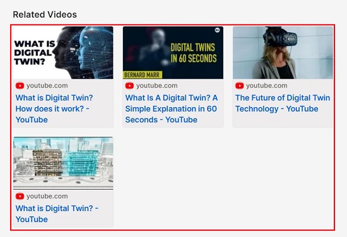Open 'What Is A Digital Twin? A Simple Explanation' link
This screenshot has height=237, width=347.
(172, 109)
